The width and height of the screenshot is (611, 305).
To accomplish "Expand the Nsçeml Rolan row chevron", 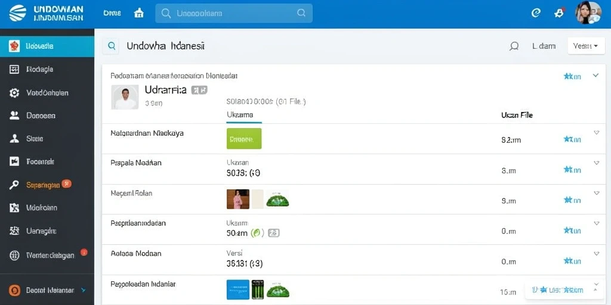I will click(596, 193).
